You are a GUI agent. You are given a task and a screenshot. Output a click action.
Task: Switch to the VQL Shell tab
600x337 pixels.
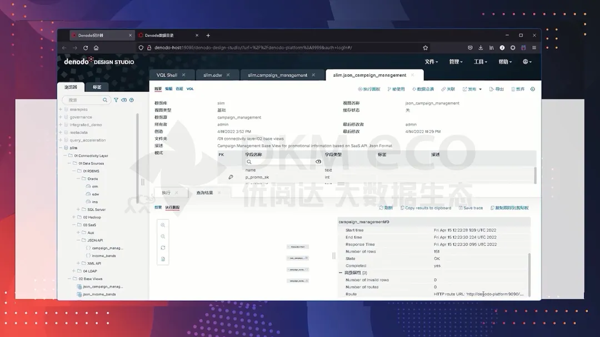click(x=167, y=75)
